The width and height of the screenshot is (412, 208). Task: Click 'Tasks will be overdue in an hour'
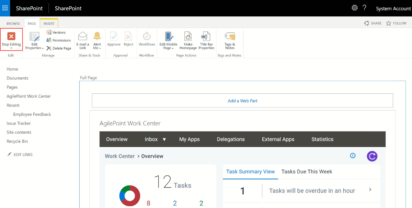point(312,191)
